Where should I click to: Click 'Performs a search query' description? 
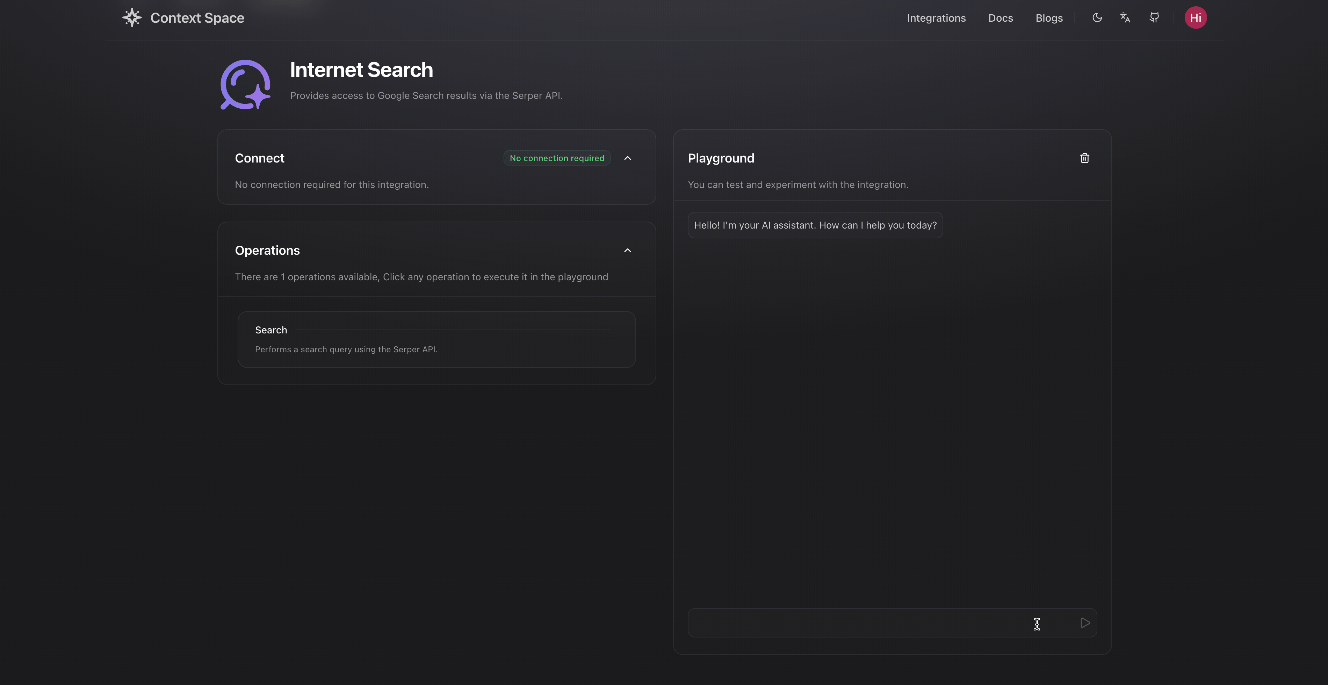[x=346, y=349]
